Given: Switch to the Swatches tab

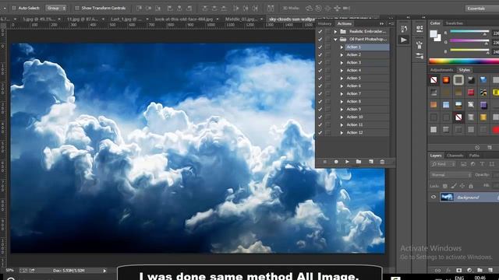Looking at the screenshot, I should pyautogui.click(x=454, y=23).
